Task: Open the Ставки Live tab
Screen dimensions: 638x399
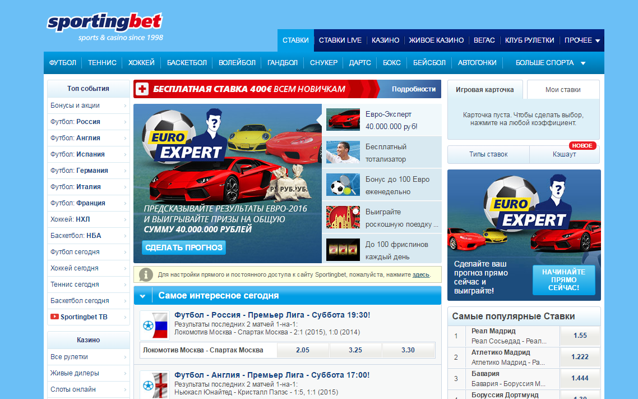Action: [340, 40]
